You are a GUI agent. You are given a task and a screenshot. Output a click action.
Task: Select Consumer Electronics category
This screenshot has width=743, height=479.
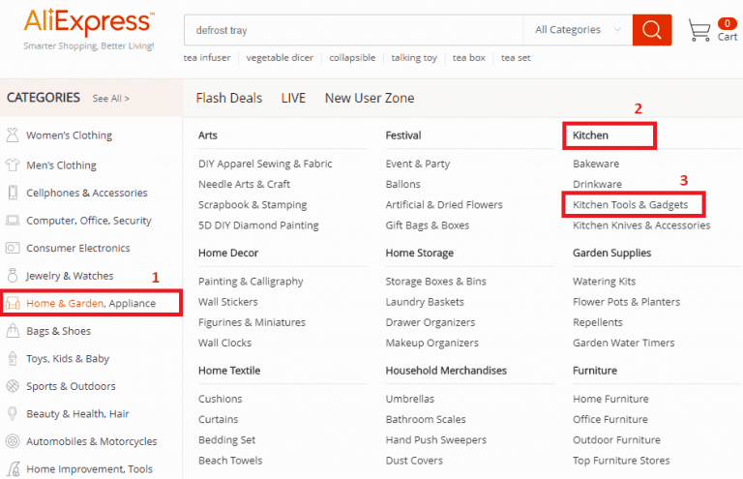(78, 249)
